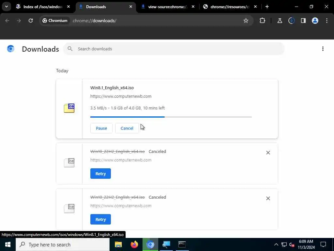
Task: Reload the downloads page
Action: [31, 21]
